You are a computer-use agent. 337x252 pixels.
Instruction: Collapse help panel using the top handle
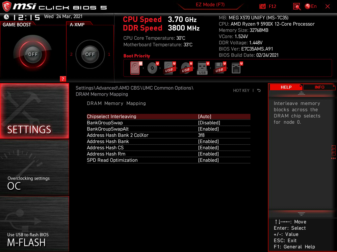301,93
